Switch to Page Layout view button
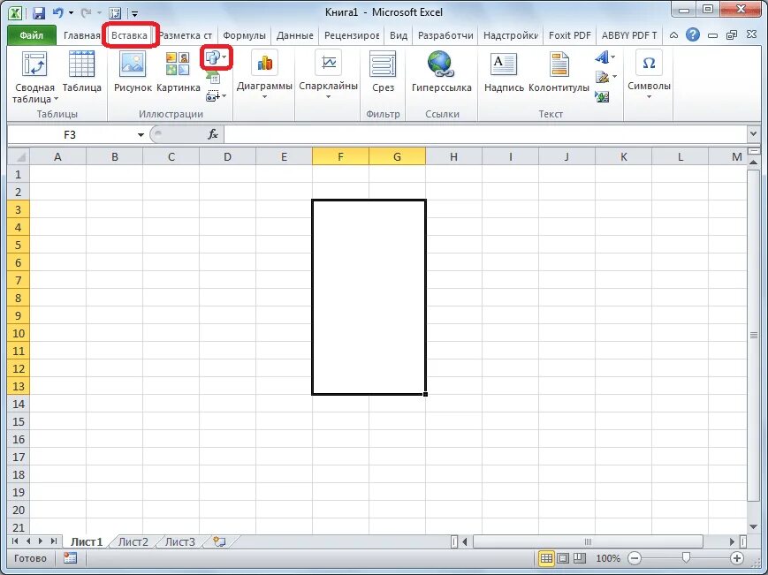Viewport: 768px width, 575px height. coord(563,558)
